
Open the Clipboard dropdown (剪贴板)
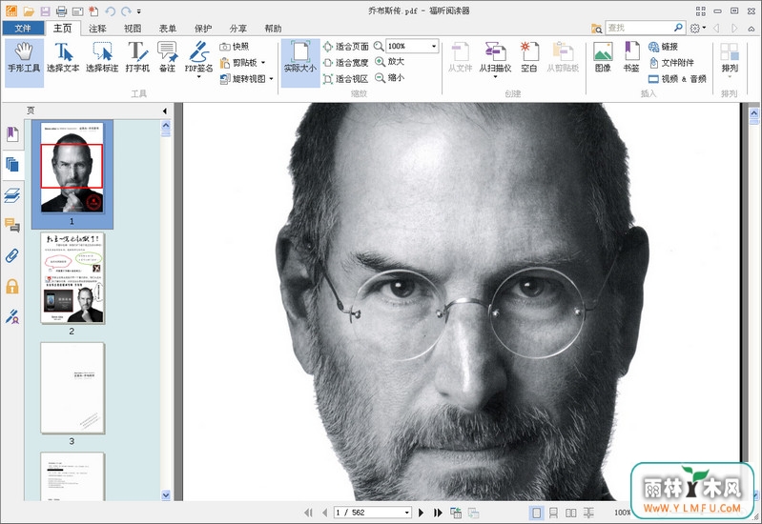click(x=242, y=63)
